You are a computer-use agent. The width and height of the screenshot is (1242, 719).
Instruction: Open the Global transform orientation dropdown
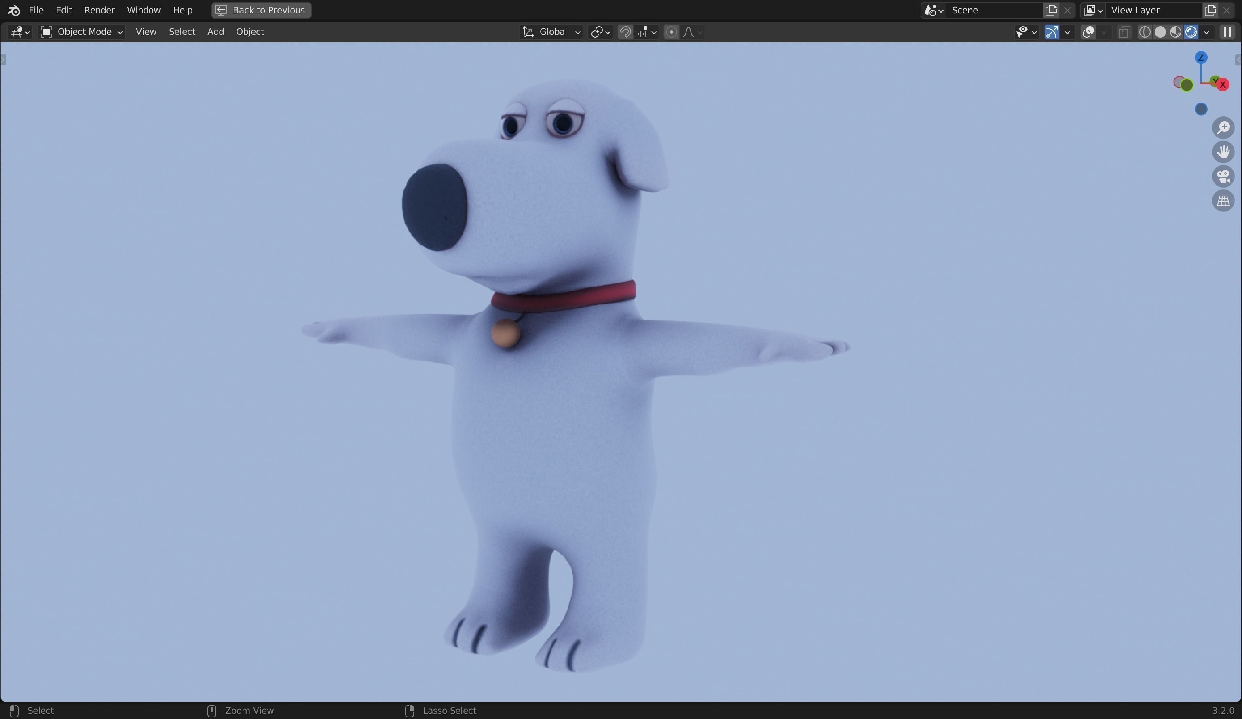point(551,32)
